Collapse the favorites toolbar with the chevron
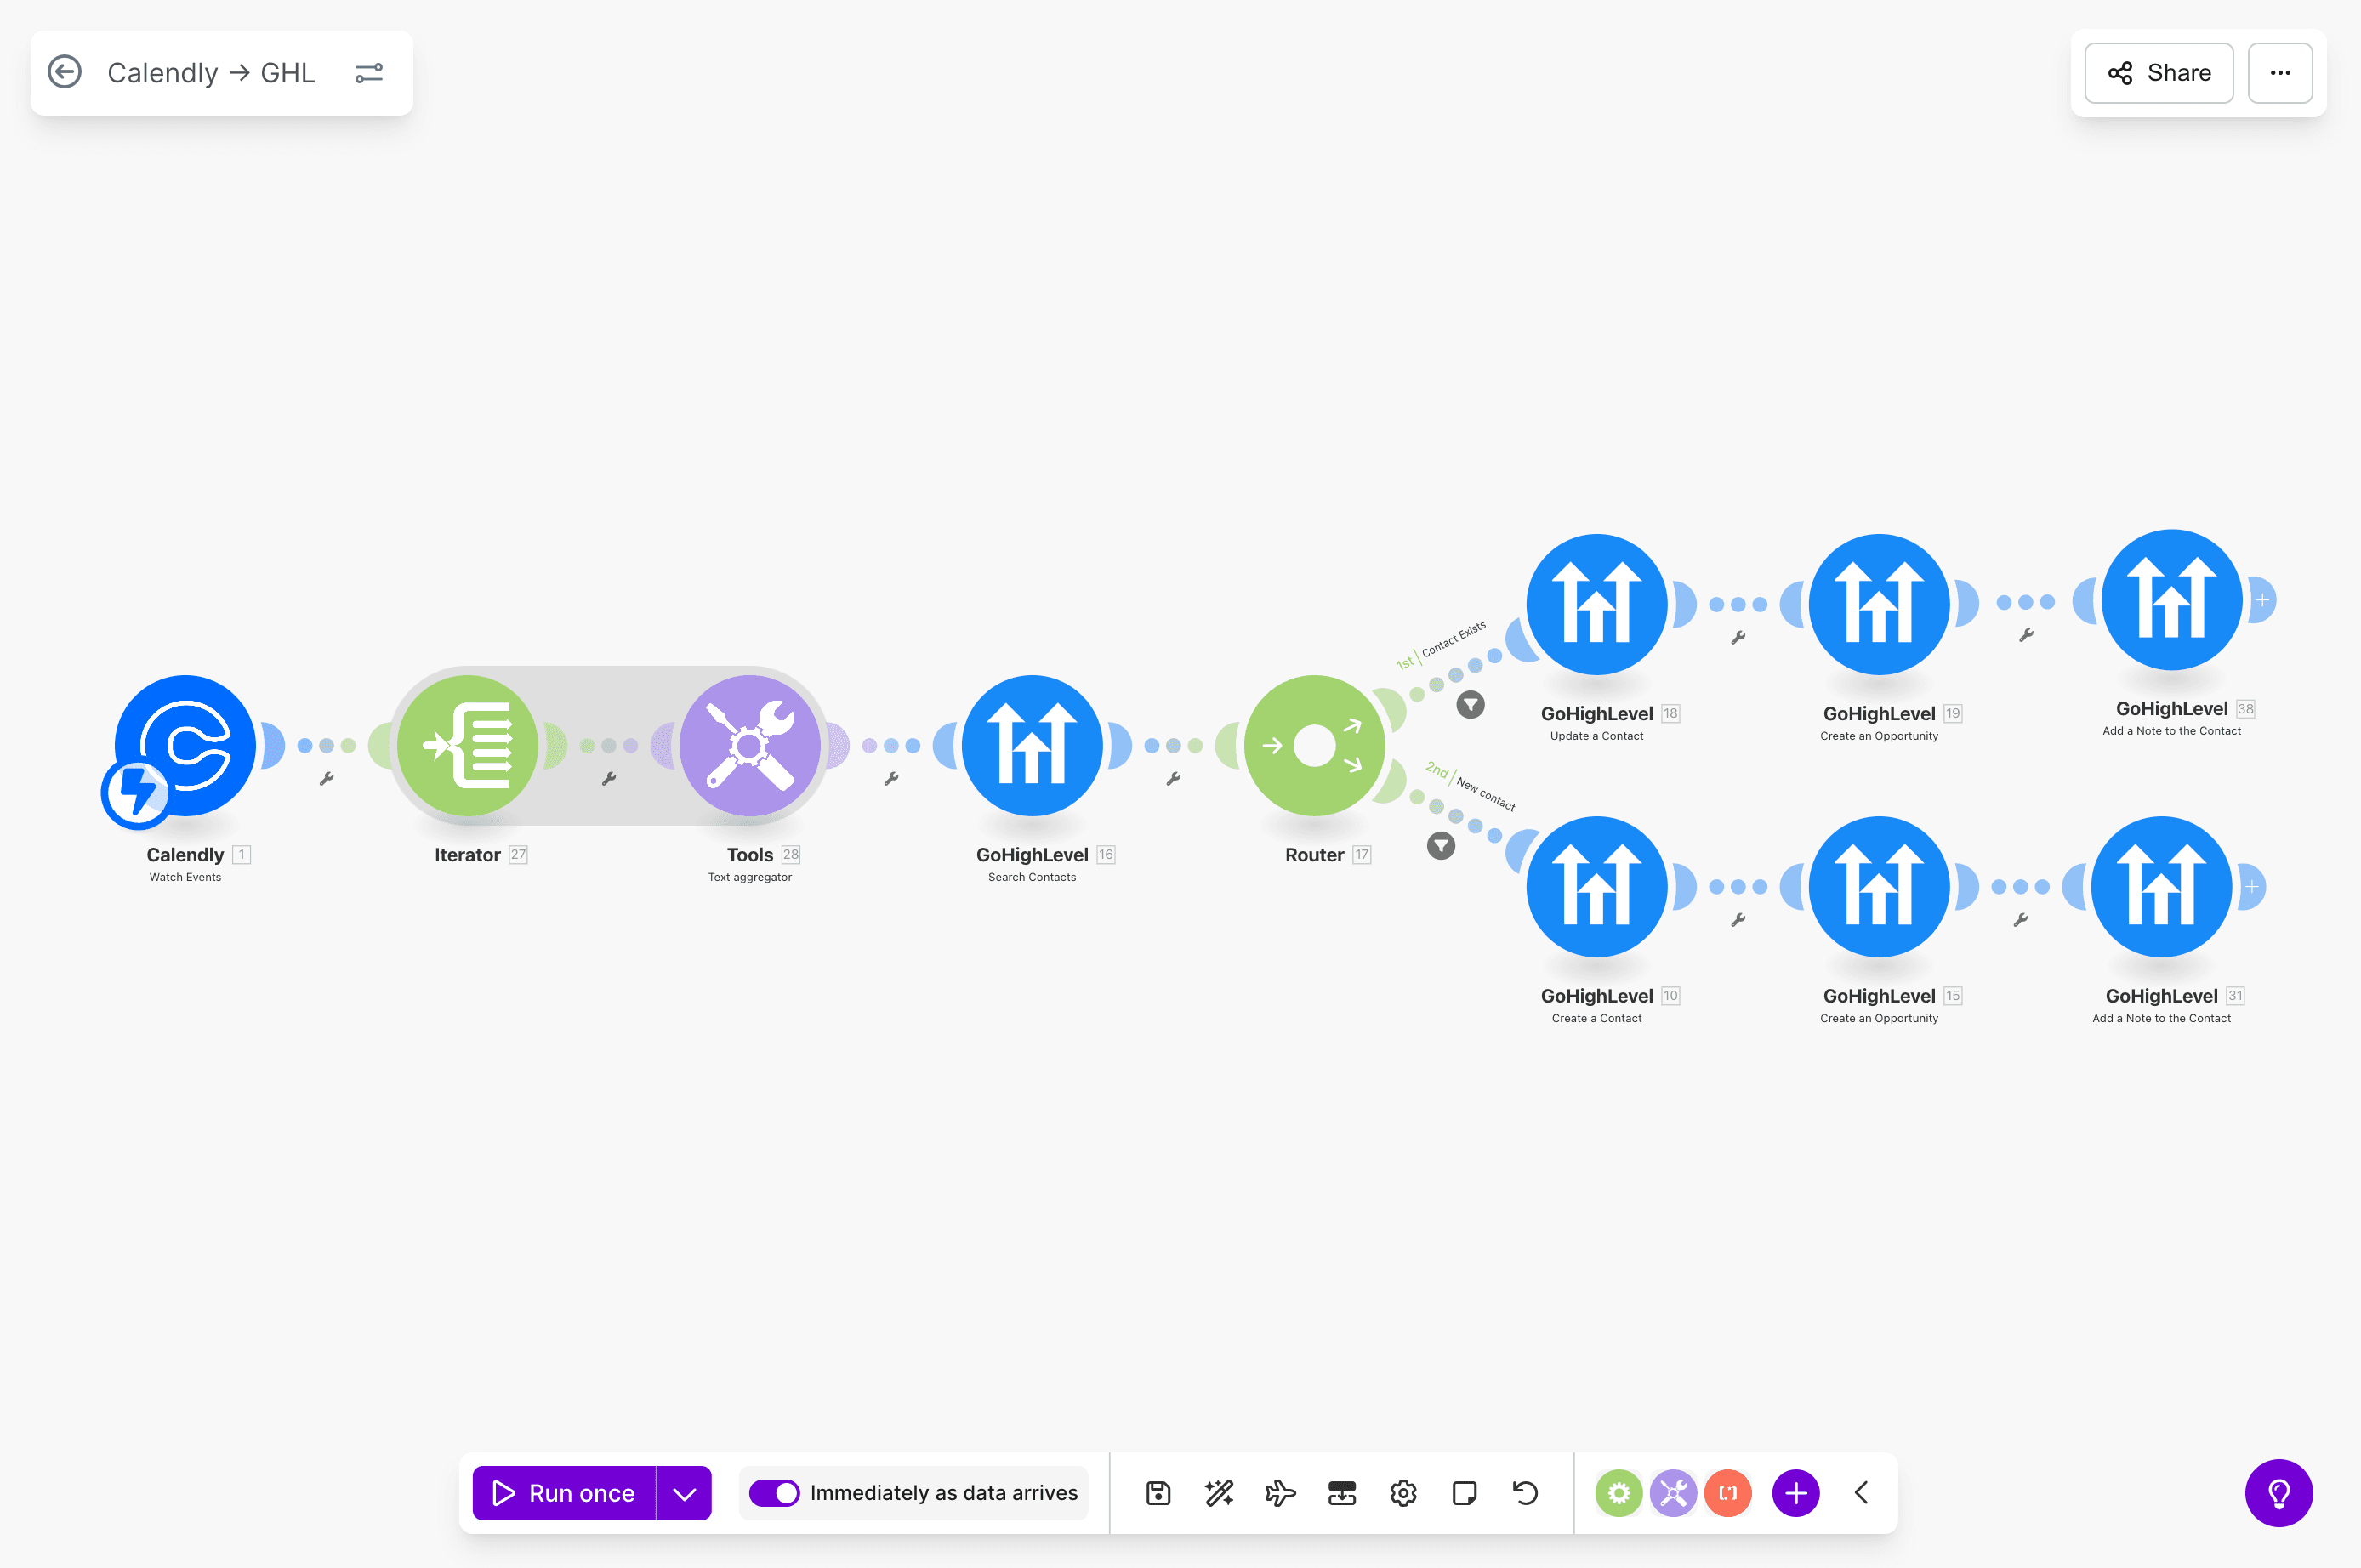 point(1861,1493)
